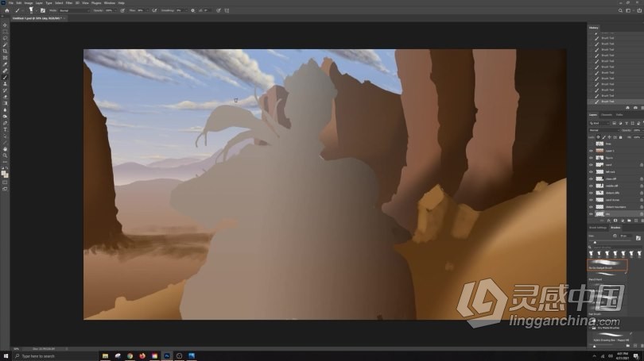Select the Type tool
The image size is (644, 361).
click(5, 129)
